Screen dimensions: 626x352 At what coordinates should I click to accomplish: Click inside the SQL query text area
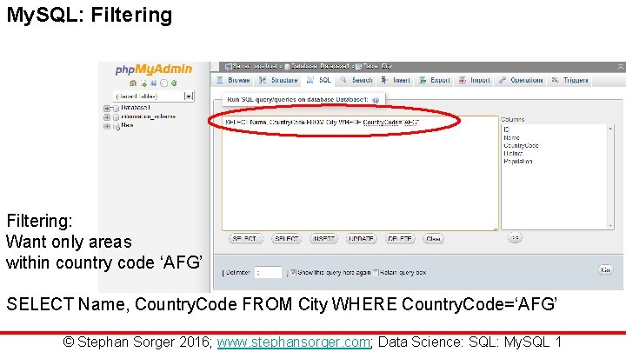click(x=360, y=173)
